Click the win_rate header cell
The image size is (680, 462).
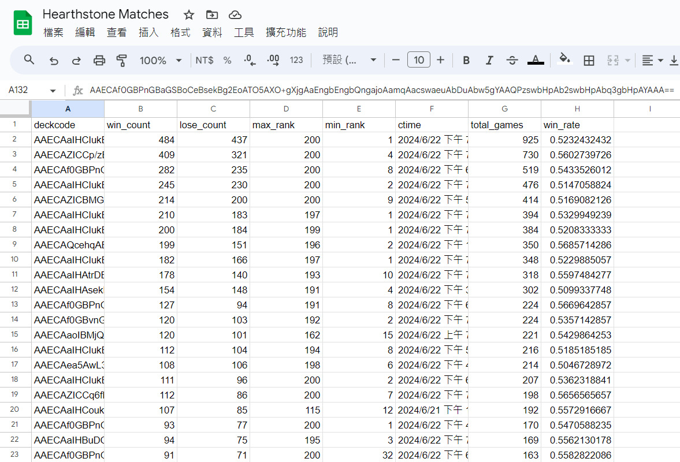[x=577, y=125]
